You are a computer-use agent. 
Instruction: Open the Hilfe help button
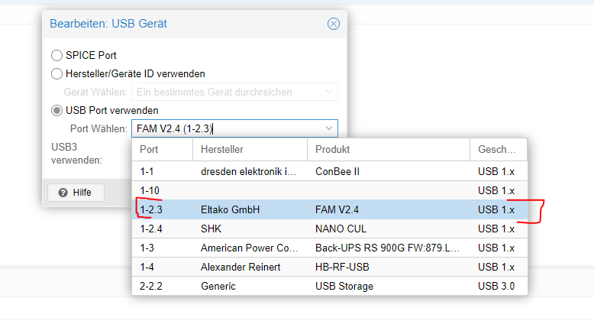pyautogui.click(x=76, y=193)
